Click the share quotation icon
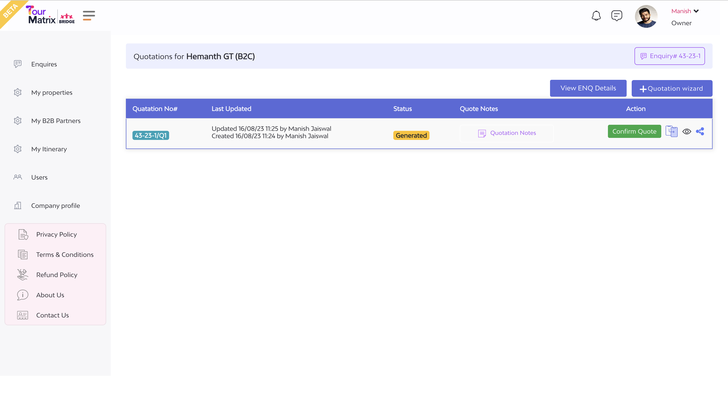 pos(700,131)
